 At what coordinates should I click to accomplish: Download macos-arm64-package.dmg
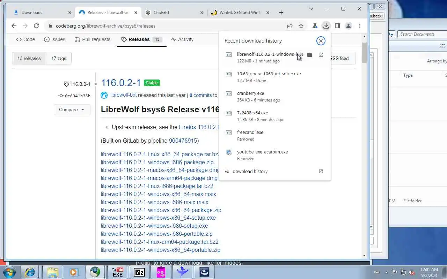(159, 178)
